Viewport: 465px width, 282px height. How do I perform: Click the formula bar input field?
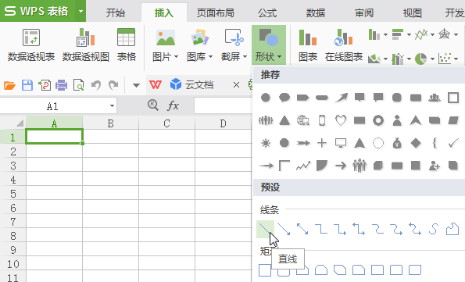pyautogui.click(x=223, y=105)
